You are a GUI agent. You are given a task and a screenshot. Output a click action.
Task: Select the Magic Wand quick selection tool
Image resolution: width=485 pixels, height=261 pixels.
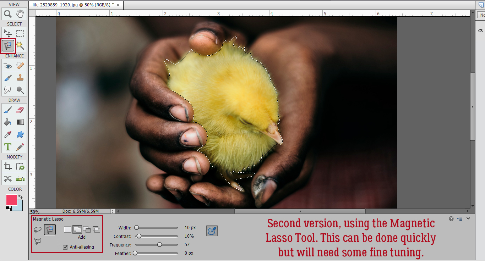[20, 45]
